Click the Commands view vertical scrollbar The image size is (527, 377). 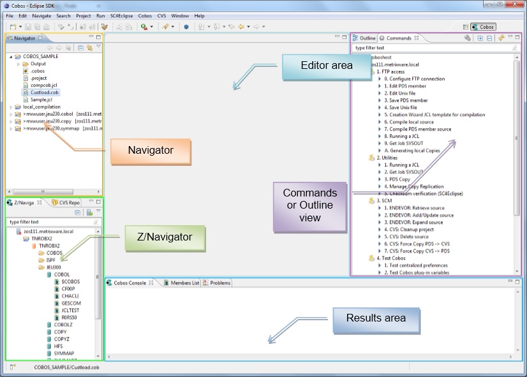[517, 138]
